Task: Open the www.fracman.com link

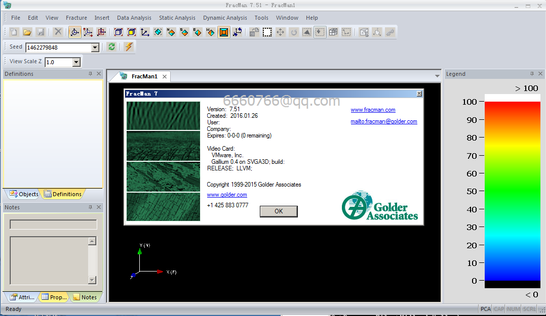Action: coord(373,110)
